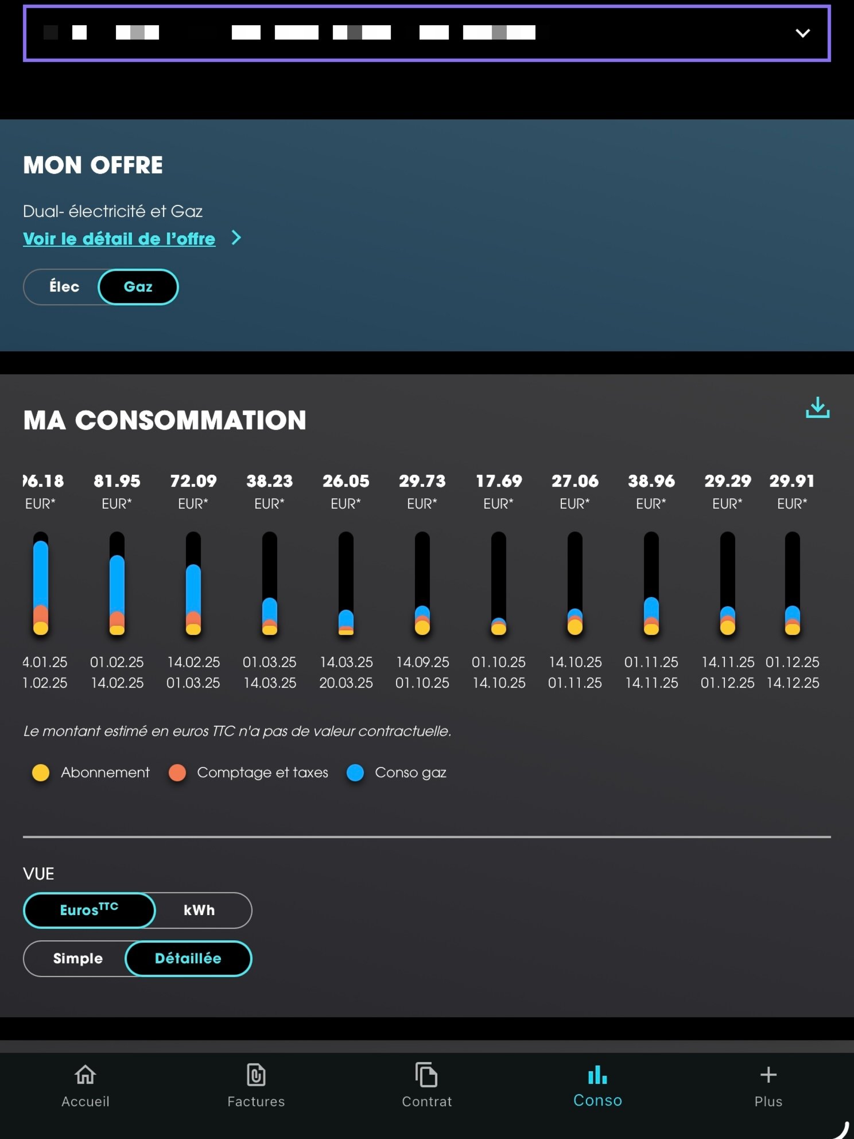This screenshot has width=854, height=1139.
Task: Open 'Voir le détail de l'offre' link
Action: (119, 238)
